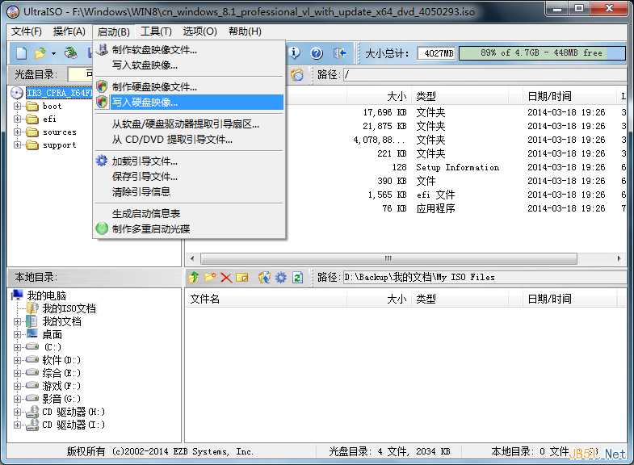Click the New file toolbar icon

coord(22,53)
